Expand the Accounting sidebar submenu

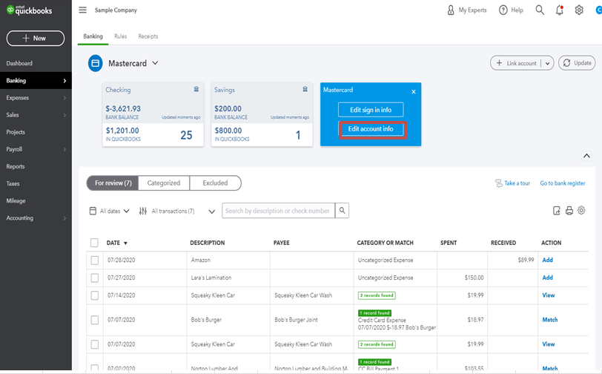(x=64, y=218)
